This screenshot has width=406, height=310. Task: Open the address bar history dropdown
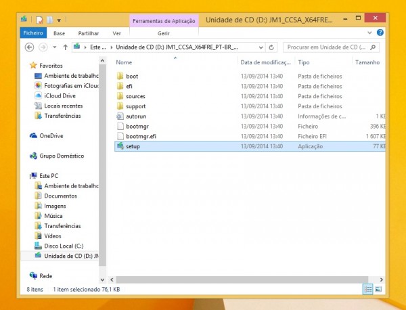click(261, 47)
